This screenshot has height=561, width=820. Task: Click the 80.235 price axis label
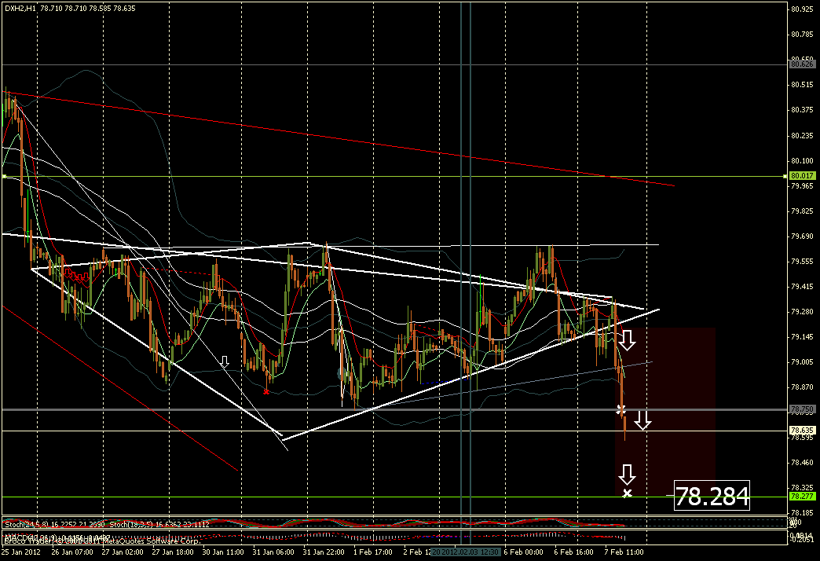tap(803, 136)
